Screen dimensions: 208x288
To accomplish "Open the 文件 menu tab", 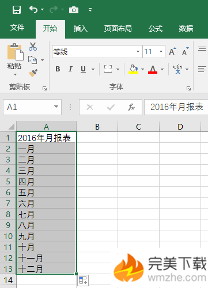I will coord(17,28).
